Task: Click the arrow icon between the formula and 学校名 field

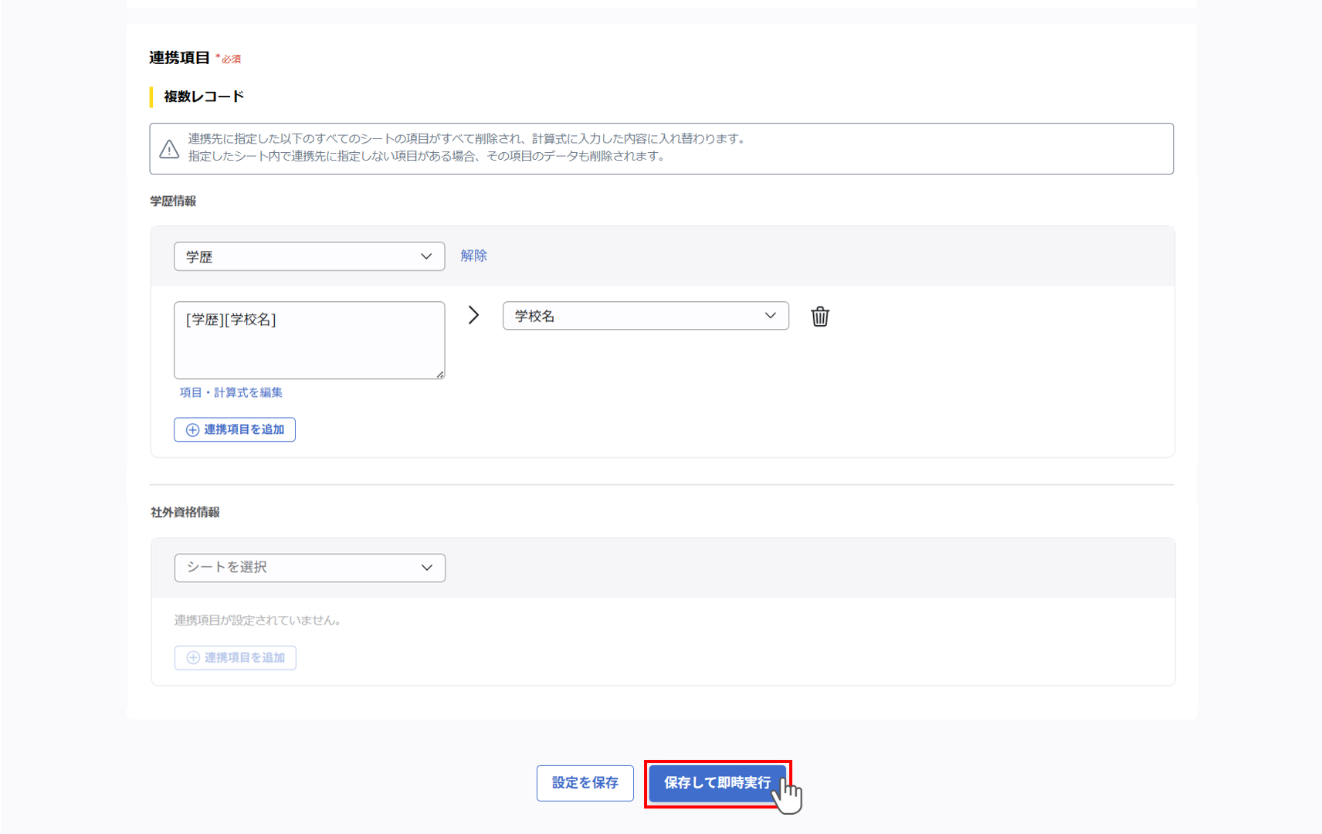Action: (473, 316)
